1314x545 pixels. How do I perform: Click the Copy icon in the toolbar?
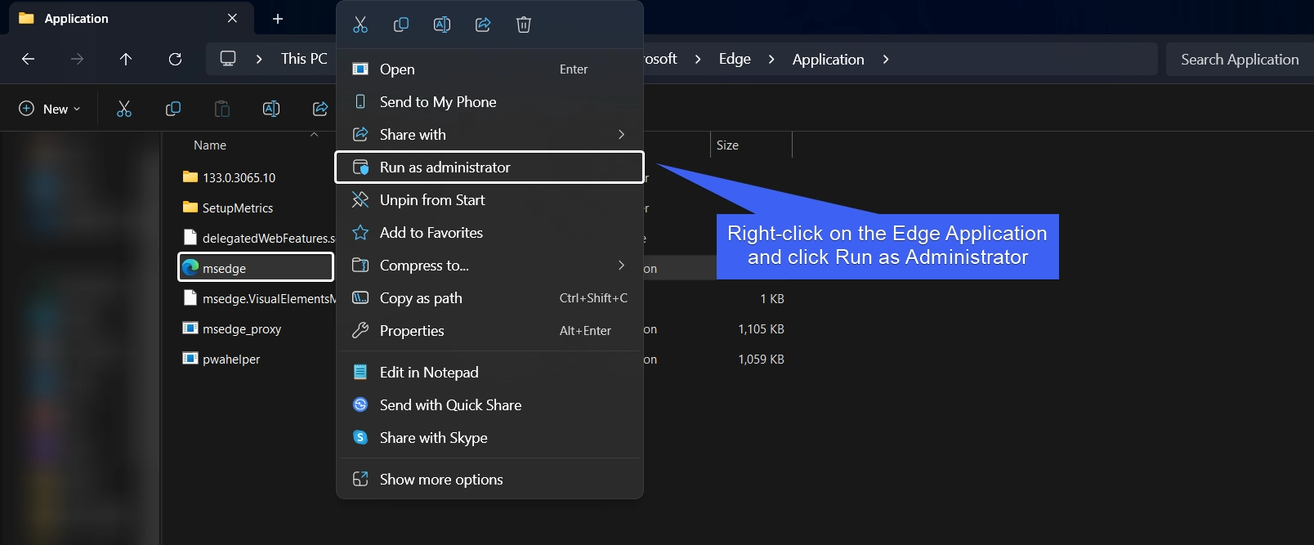tap(173, 109)
